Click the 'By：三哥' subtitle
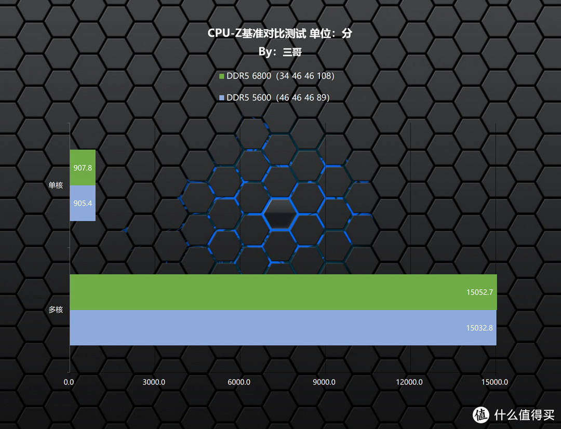The height and width of the screenshot is (429, 561). click(x=280, y=52)
